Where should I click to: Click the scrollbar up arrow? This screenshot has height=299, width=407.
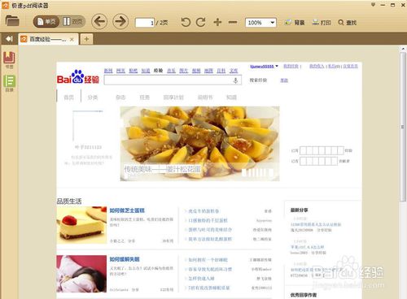pyautogui.click(x=403, y=49)
